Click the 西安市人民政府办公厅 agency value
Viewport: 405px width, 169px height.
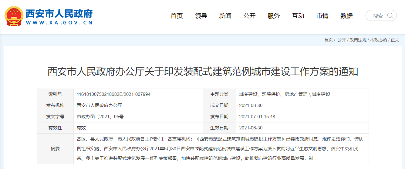click(99, 106)
